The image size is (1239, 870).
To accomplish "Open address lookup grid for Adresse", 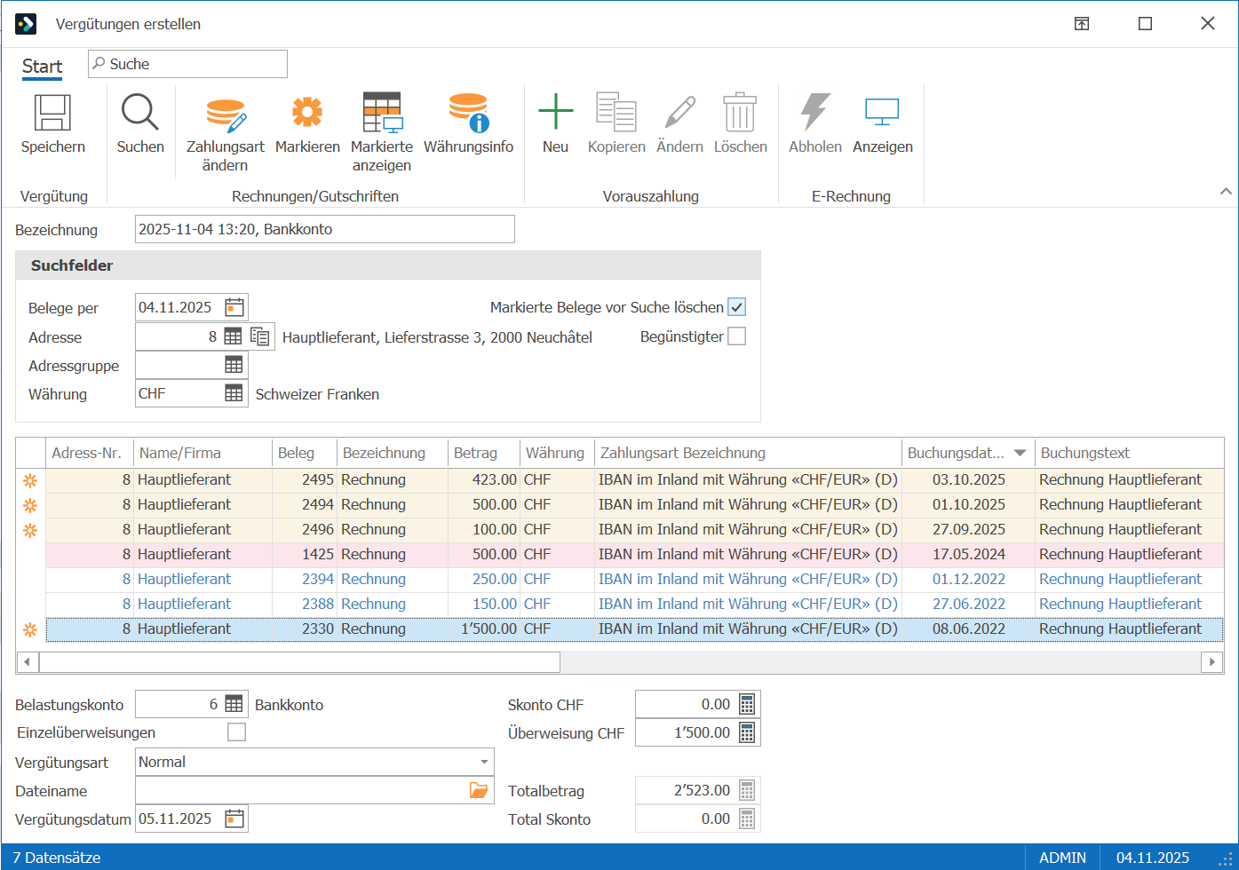I will click(233, 336).
